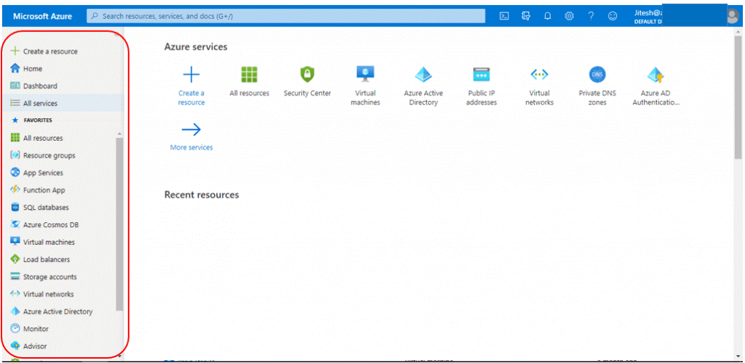Click the Dashboard icon in sidebar
The width and height of the screenshot is (745, 363).
(15, 86)
